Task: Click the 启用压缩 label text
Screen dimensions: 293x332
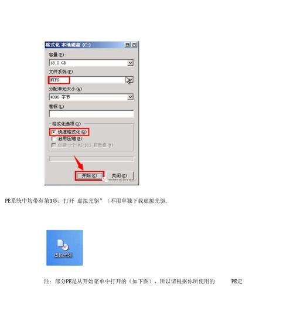Action: 70,138
